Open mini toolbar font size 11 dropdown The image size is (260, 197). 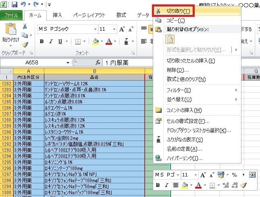point(196,175)
